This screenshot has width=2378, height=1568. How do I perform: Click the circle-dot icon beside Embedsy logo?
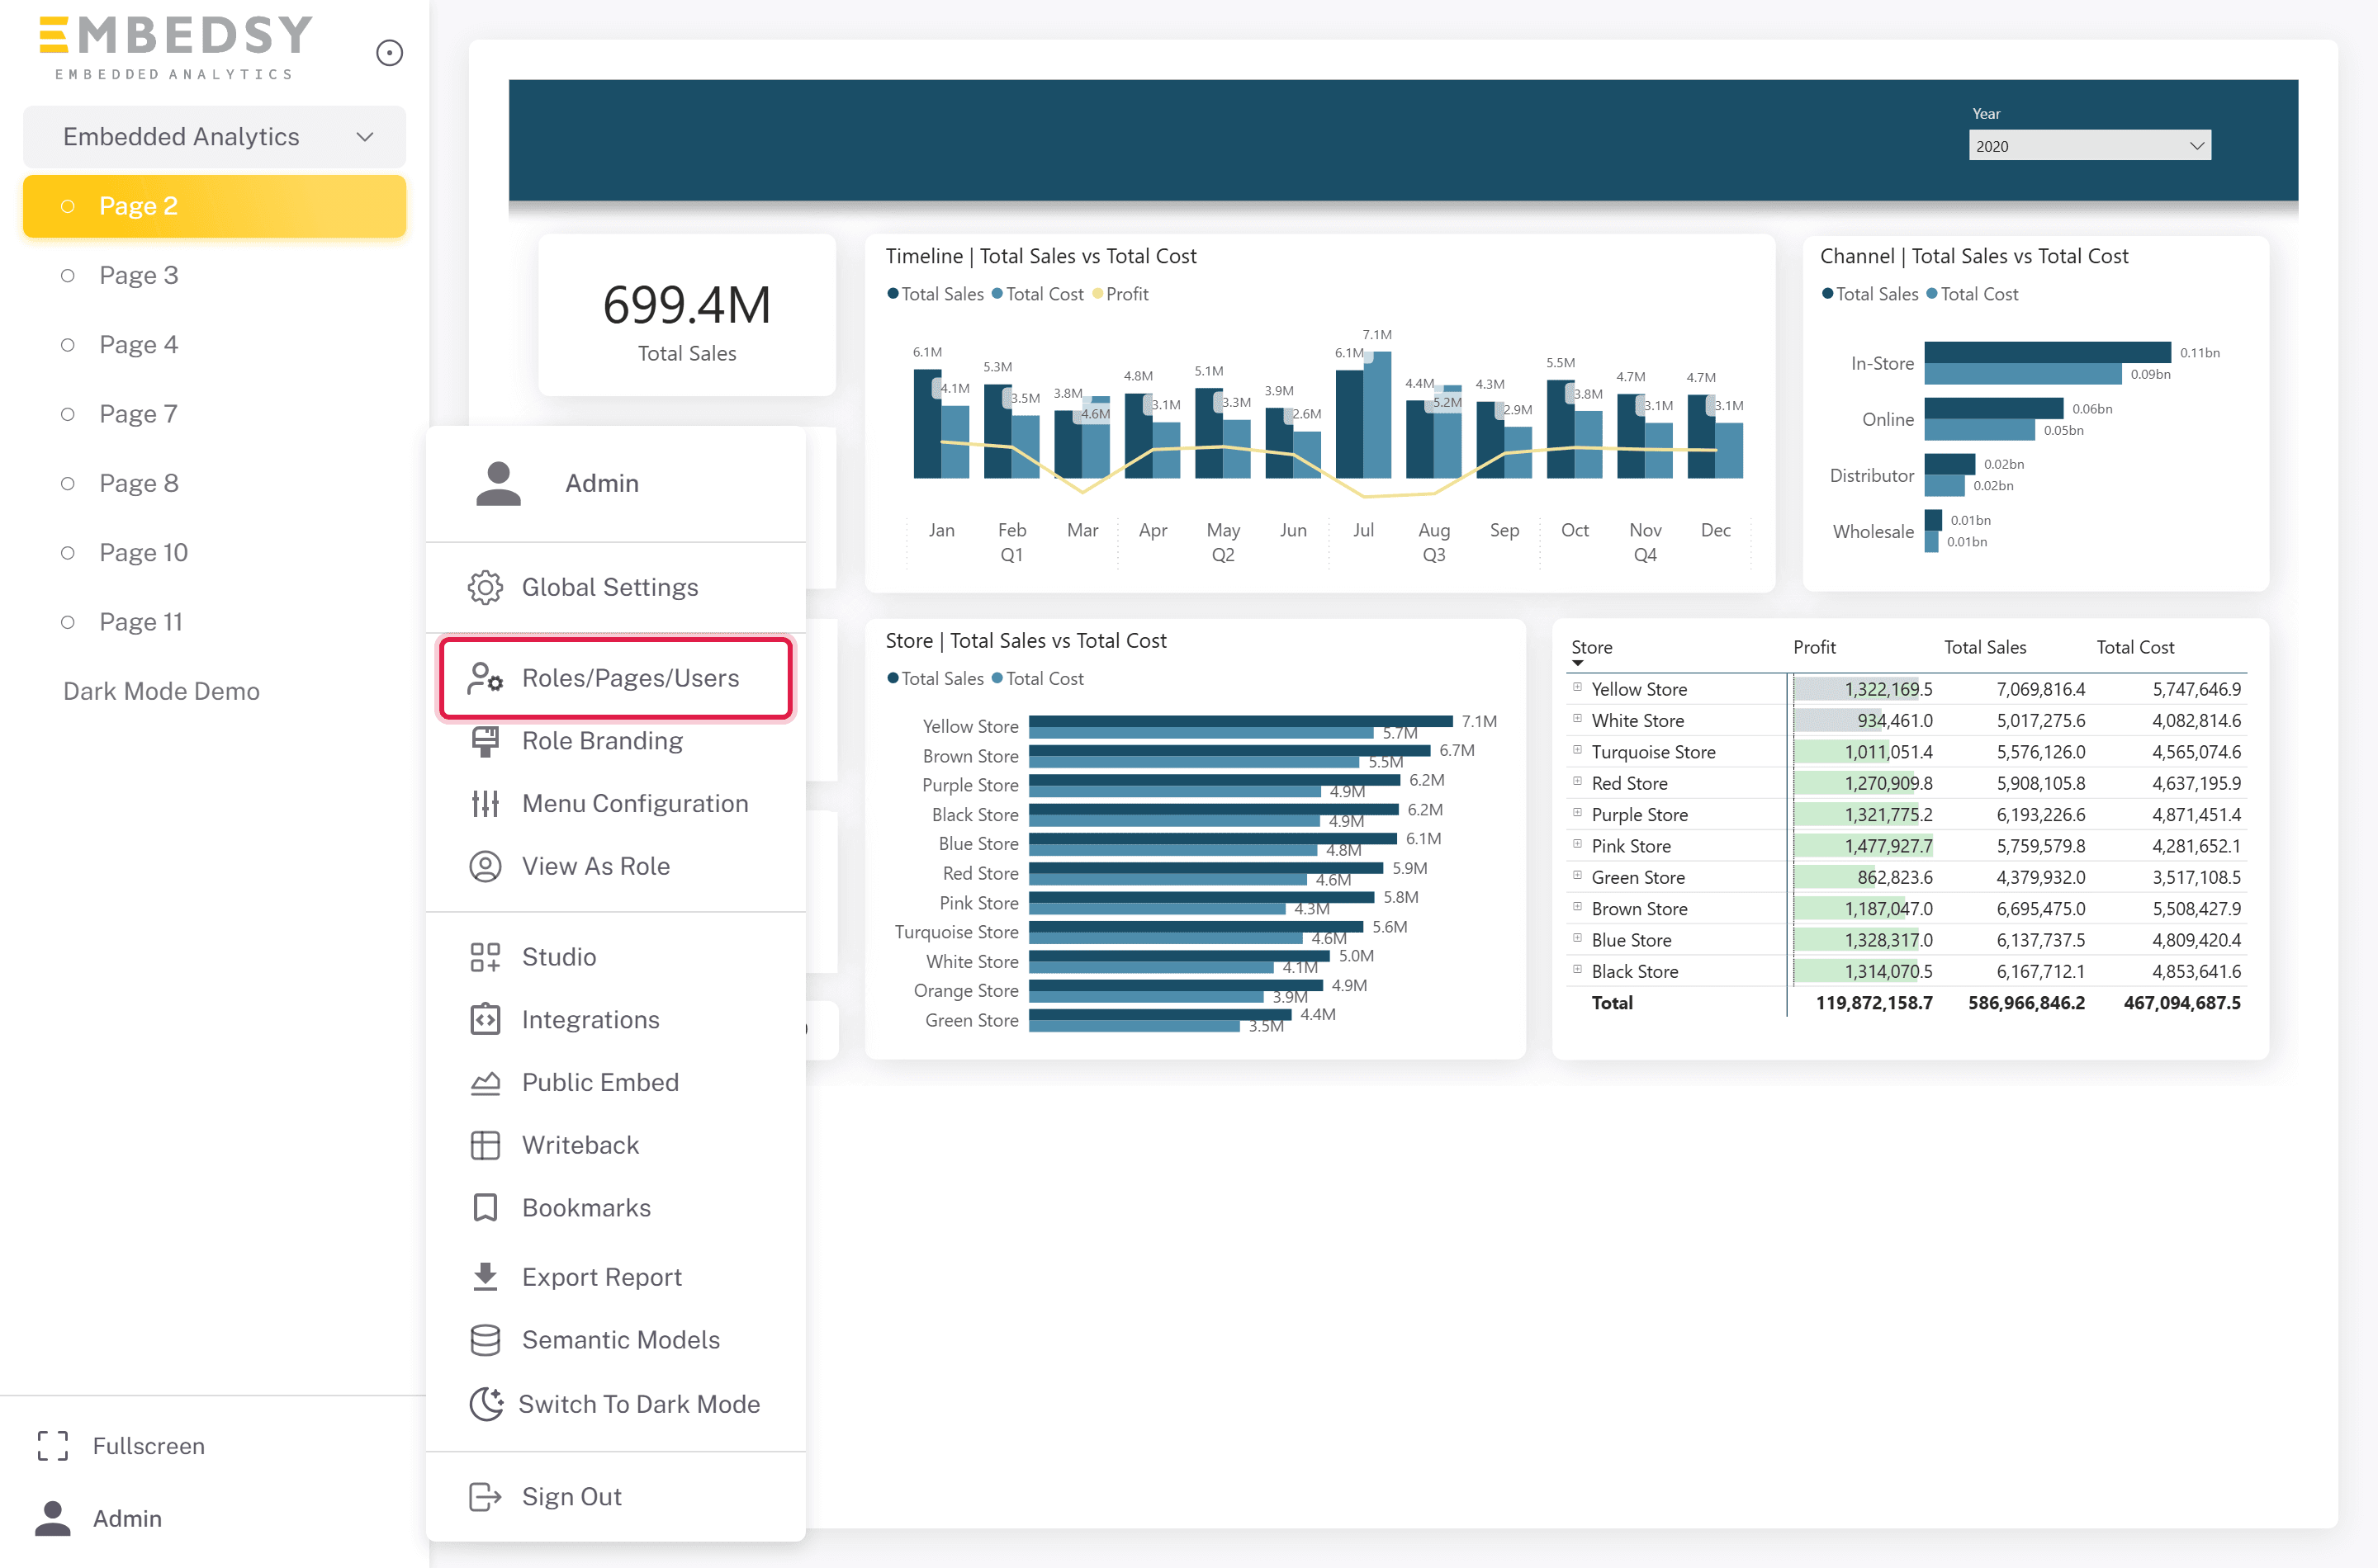tap(389, 52)
